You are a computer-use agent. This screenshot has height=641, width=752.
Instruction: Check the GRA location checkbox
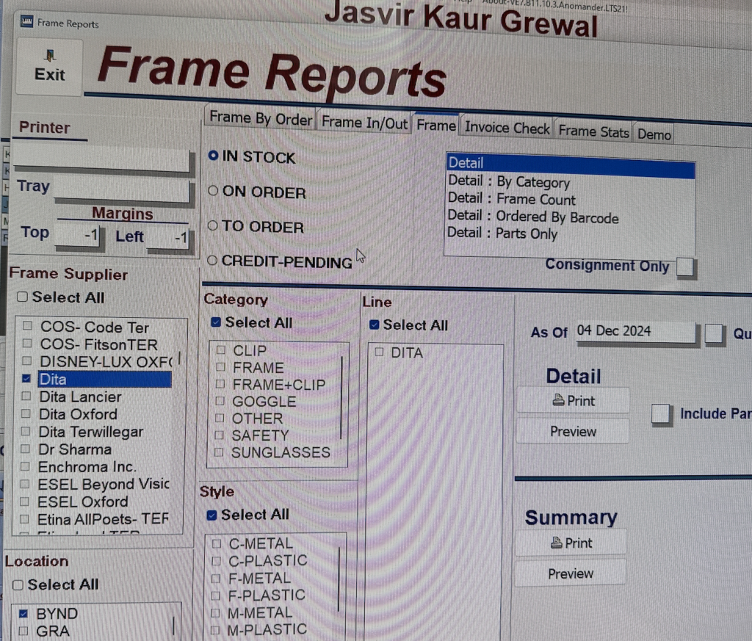pyautogui.click(x=23, y=631)
